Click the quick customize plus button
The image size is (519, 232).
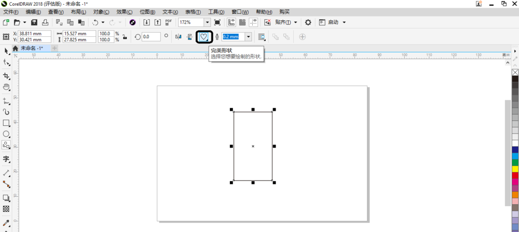[302, 37]
